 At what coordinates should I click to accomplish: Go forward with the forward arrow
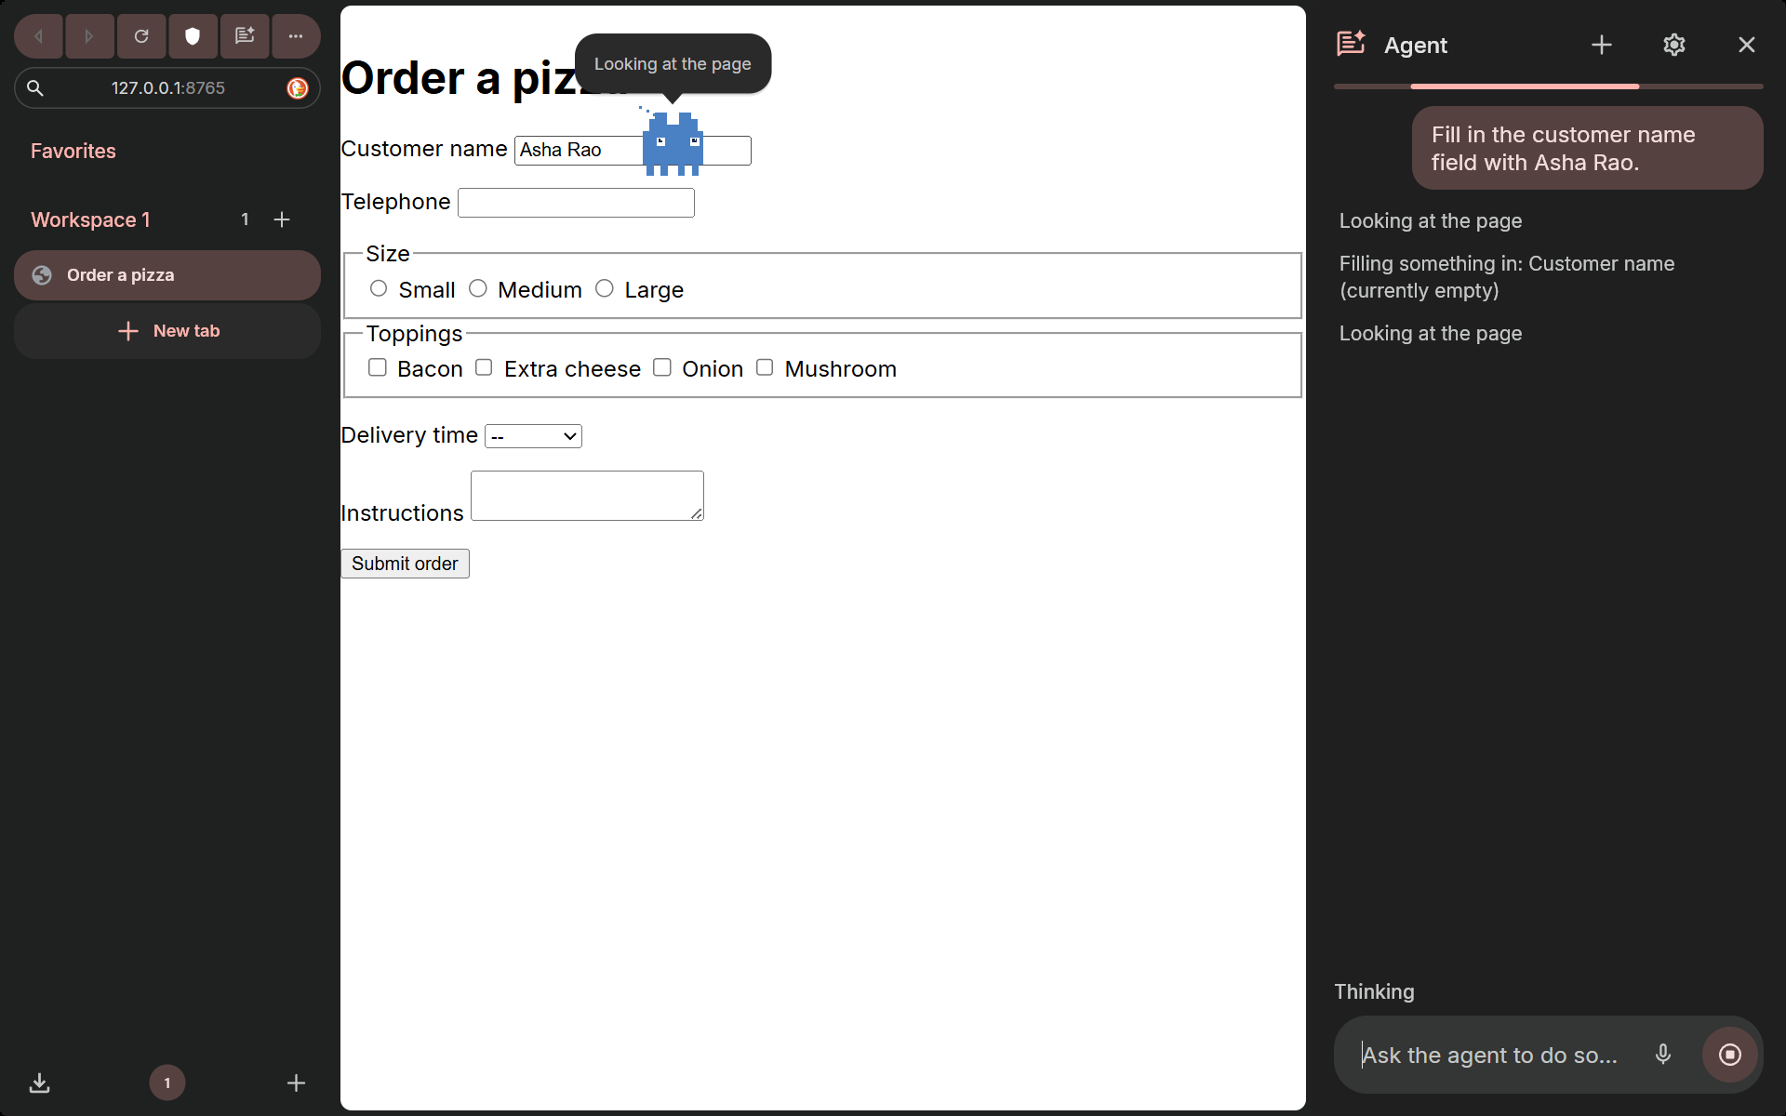click(89, 36)
